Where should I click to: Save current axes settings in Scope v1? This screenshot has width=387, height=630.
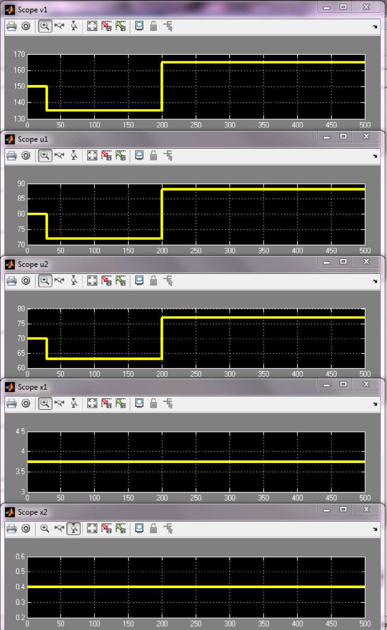coord(106,26)
